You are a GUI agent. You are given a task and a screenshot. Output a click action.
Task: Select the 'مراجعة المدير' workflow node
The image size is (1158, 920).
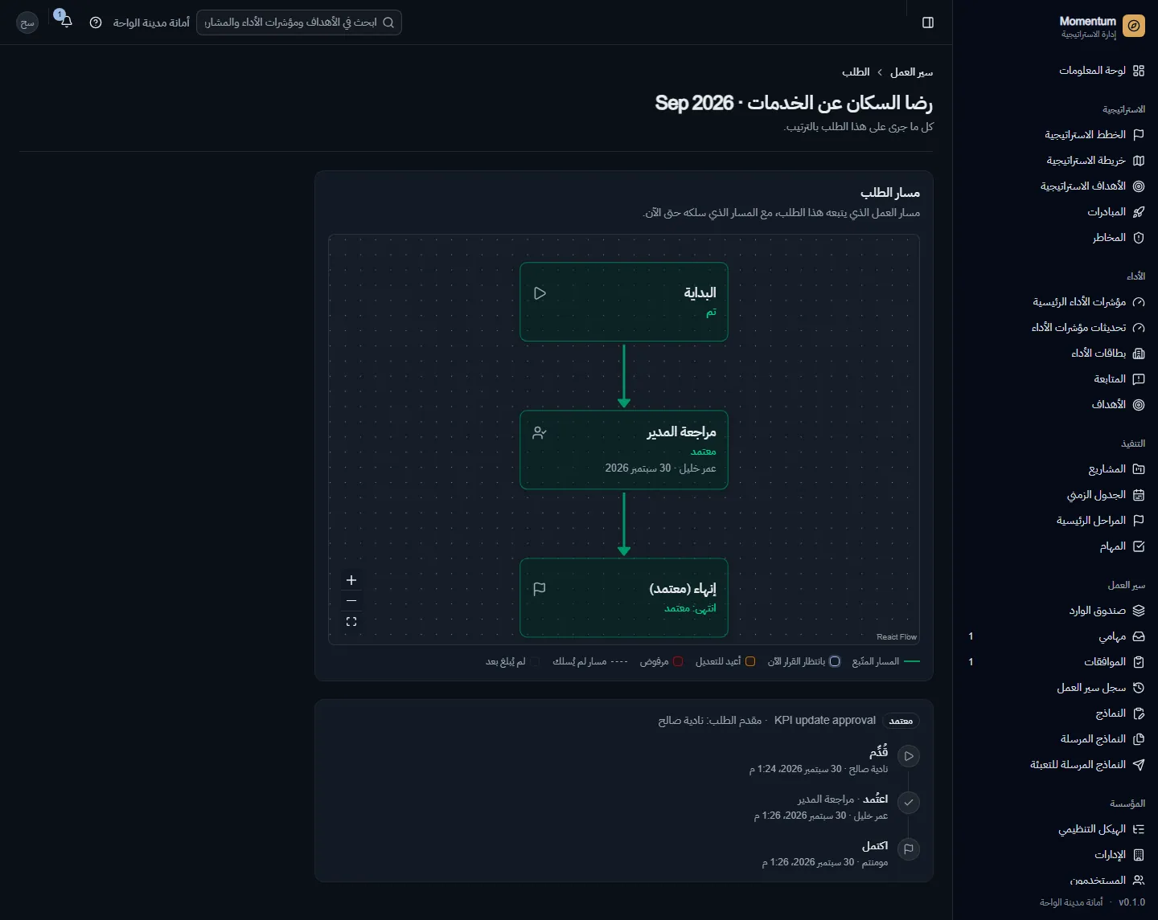pyautogui.click(x=624, y=450)
